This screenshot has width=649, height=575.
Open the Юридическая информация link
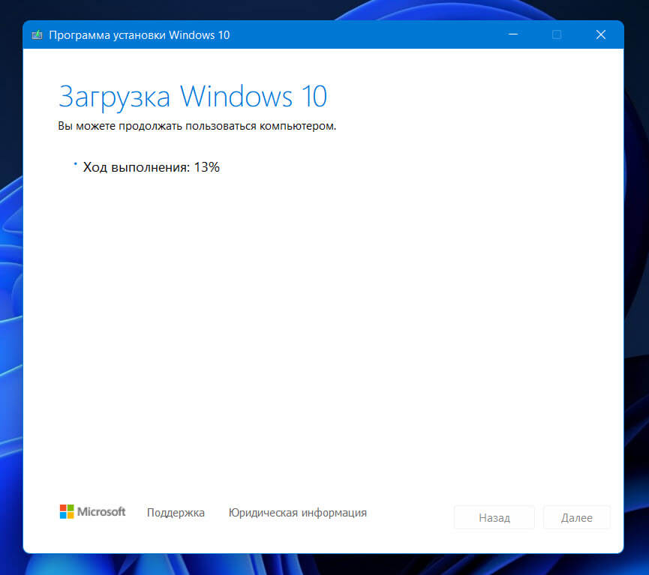tap(298, 513)
